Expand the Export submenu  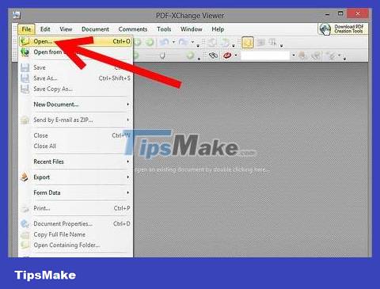pyautogui.click(x=128, y=177)
